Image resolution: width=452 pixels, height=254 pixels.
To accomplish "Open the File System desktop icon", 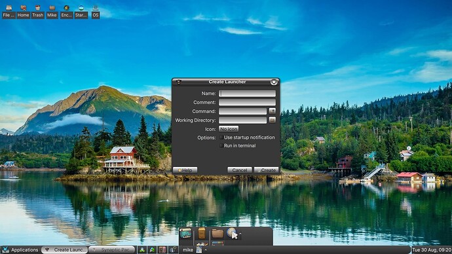I will coord(9,12).
